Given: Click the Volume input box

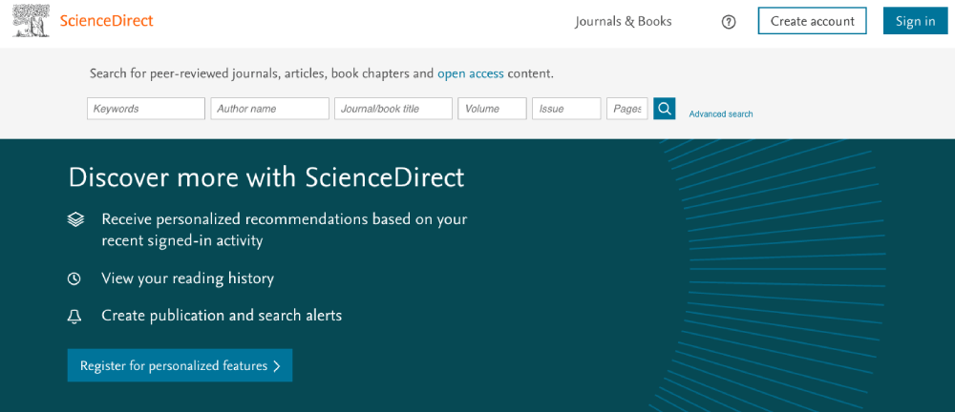Looking at the screenshot, I should tap(492, 109).
